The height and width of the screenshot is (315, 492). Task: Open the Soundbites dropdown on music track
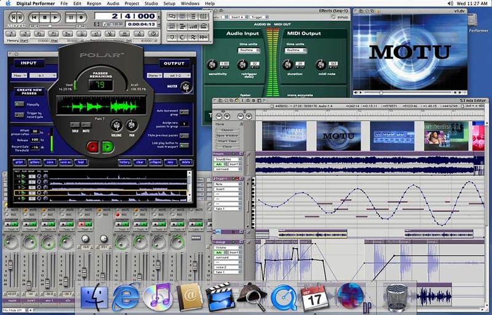228,159
